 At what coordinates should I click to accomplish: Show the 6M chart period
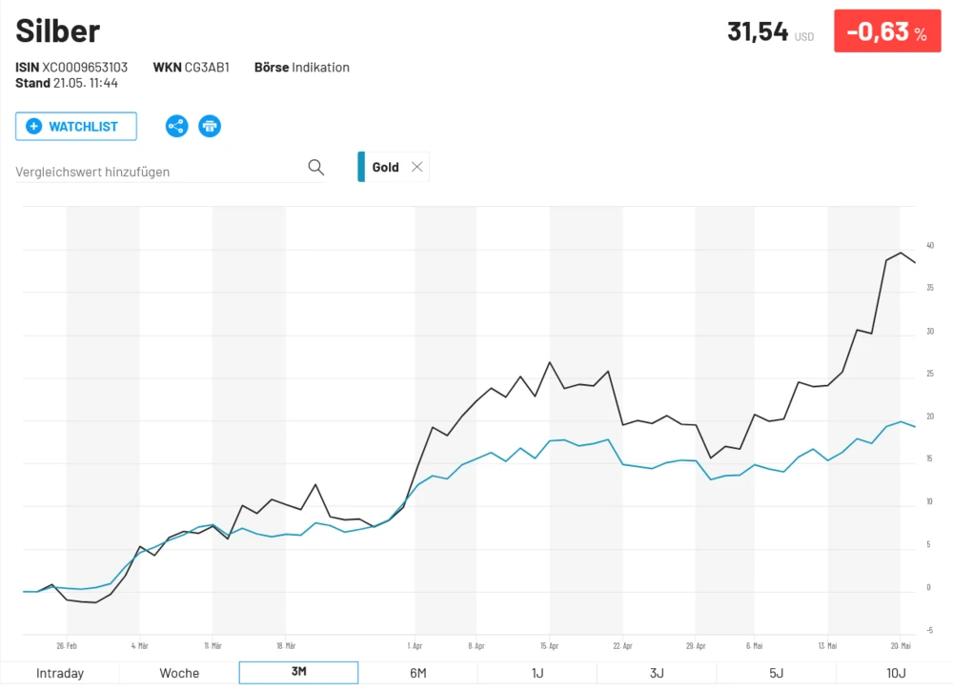pyautogui.click(x=417, y=673)
